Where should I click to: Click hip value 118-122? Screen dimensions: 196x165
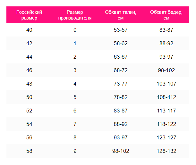click(x=166, y=124)
